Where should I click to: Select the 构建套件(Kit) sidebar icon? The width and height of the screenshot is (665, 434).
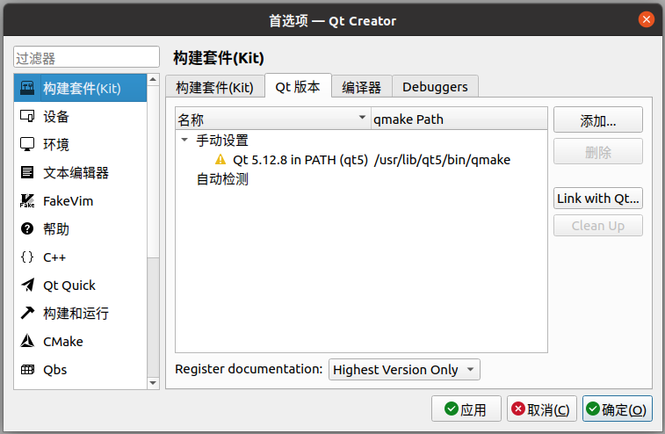click(x=27, y=88)
